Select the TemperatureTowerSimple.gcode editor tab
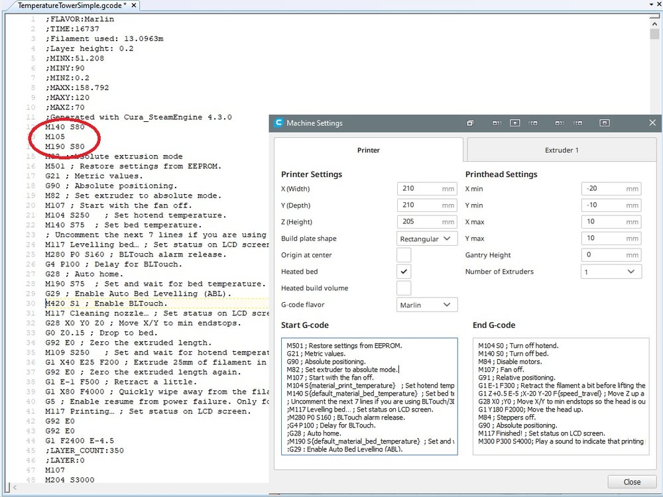Screen dimensions: 663x497 pyautogui.click(x=72, y=5)
